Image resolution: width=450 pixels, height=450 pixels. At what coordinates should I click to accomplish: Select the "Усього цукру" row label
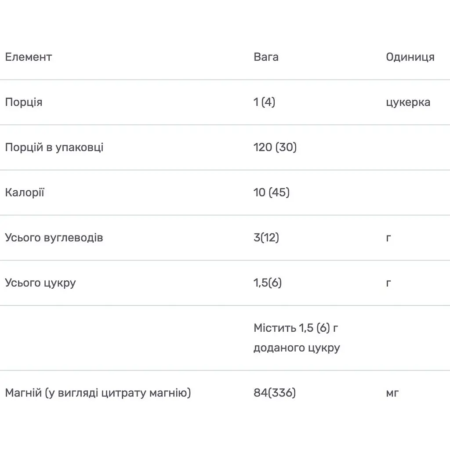(x=40, y=283)
